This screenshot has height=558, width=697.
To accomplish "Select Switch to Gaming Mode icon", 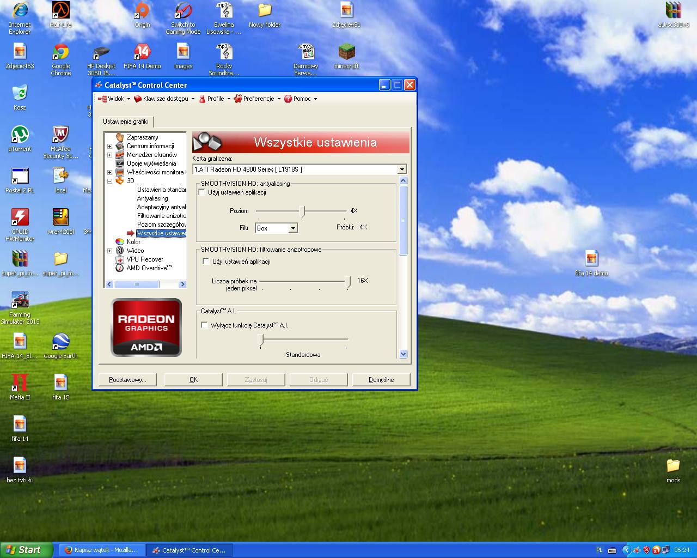I will (x=183, y=19).
